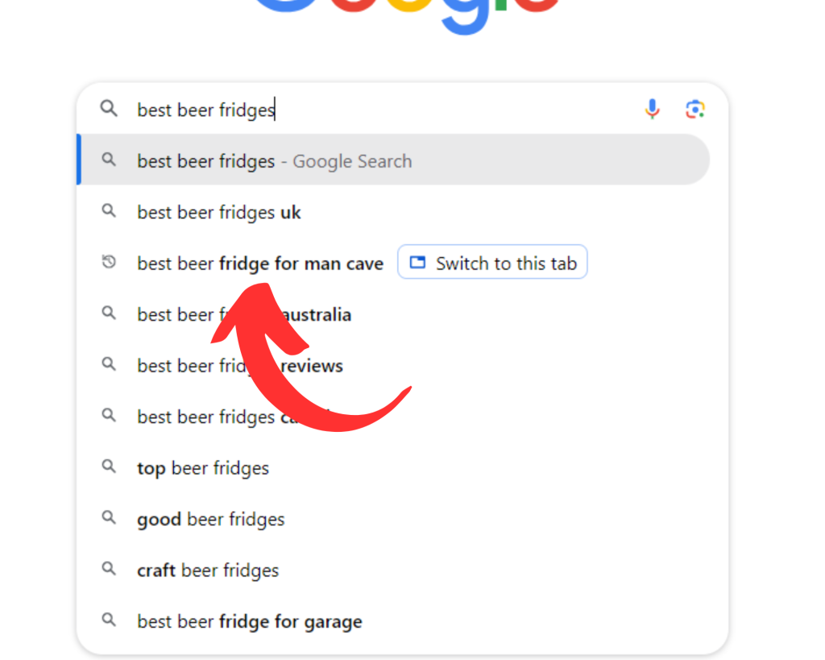
Task: Click the search icon beside "top beer fridges"
Action: coord(109,467)
